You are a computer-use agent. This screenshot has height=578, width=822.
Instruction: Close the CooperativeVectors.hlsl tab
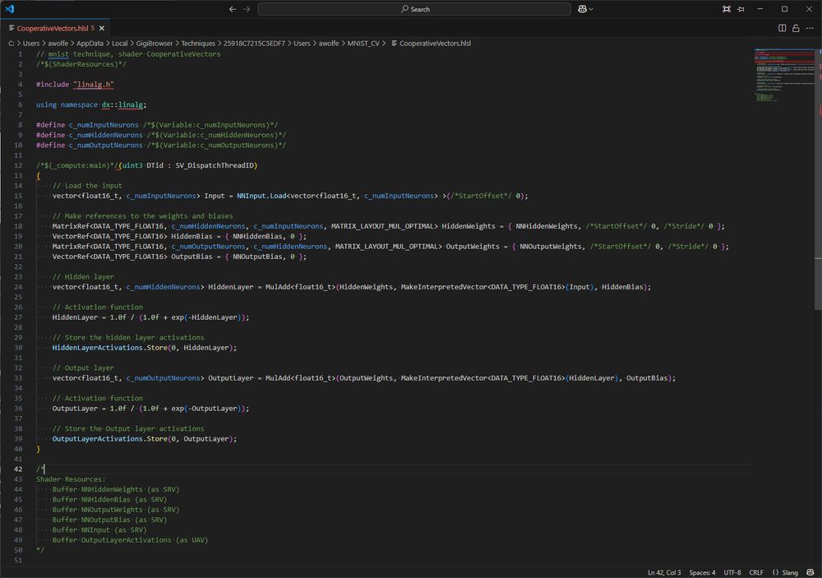102,28
